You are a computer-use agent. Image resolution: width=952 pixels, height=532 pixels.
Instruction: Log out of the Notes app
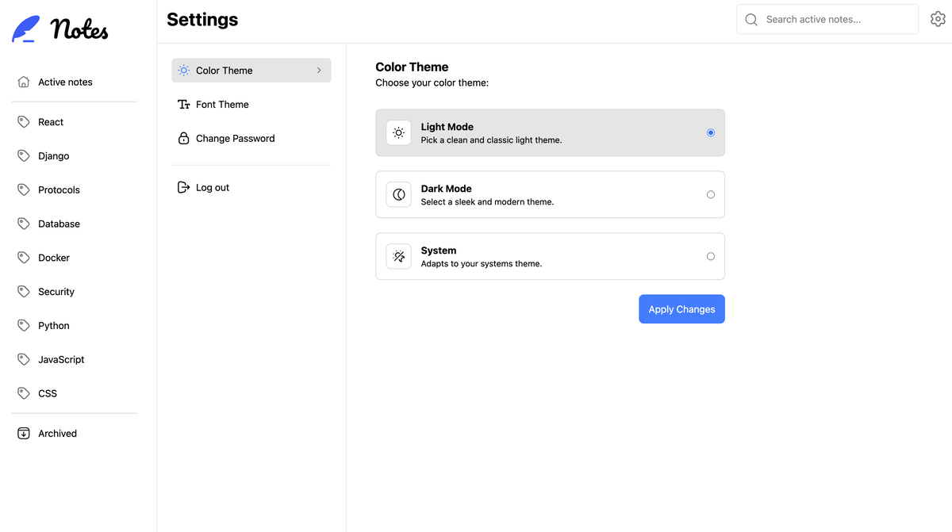click(212, 187)
